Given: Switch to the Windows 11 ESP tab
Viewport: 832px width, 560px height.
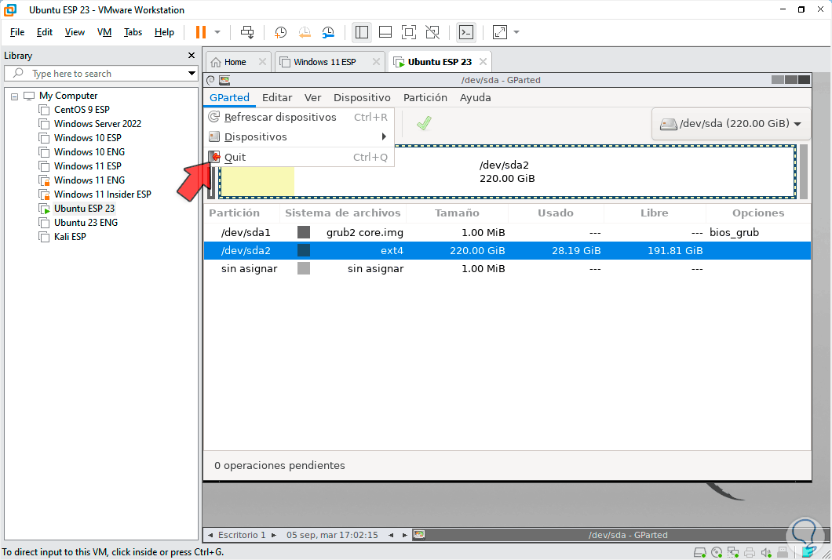Looking at the screenshot, I should pos(325,62).
